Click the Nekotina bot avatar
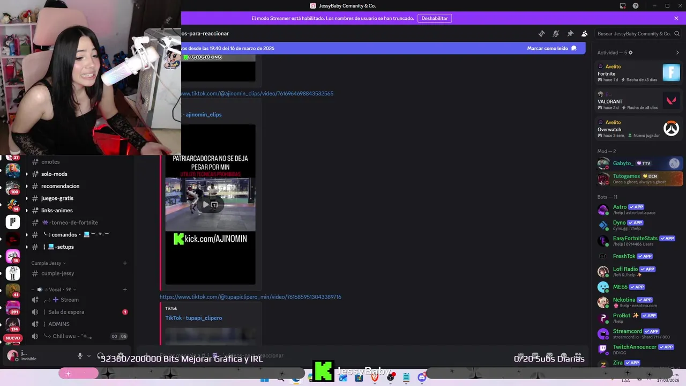The height and width of the screenshot is (386, 686). (x=603, y=302)
